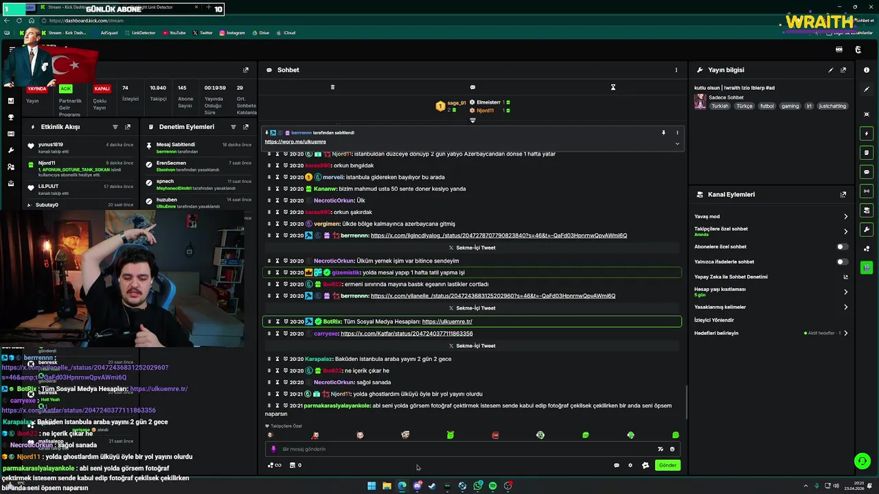
Task: Open the Twitter bookmark
Action: [x=203, y=33]
